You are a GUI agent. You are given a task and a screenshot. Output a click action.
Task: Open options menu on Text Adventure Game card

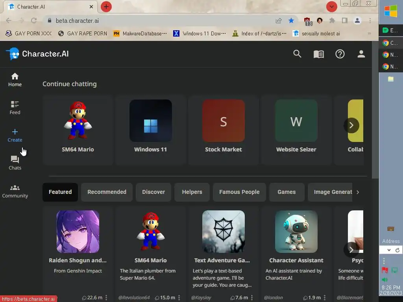[252, 298]
